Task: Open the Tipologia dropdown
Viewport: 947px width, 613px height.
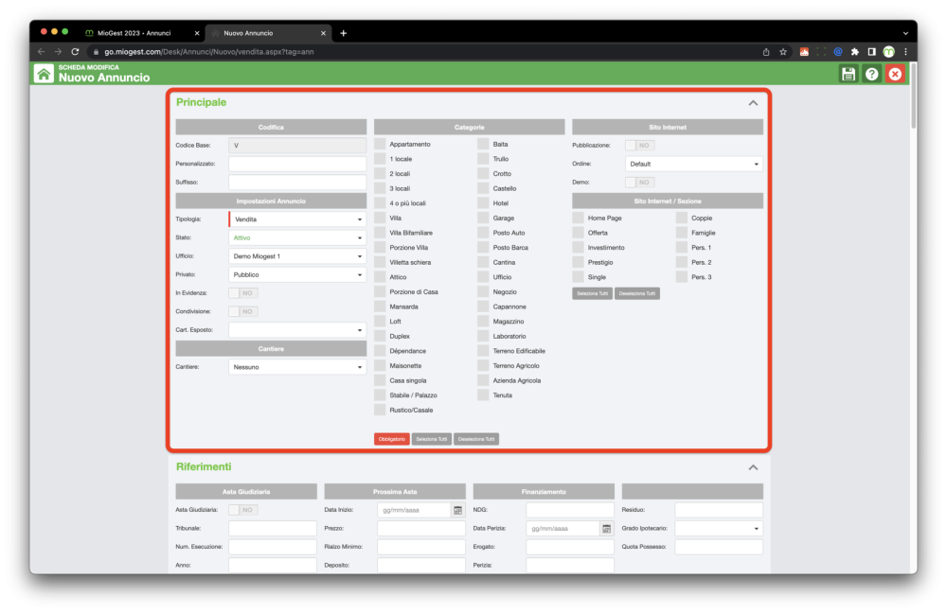Action: pyautogui.click(x=297, y=219)
